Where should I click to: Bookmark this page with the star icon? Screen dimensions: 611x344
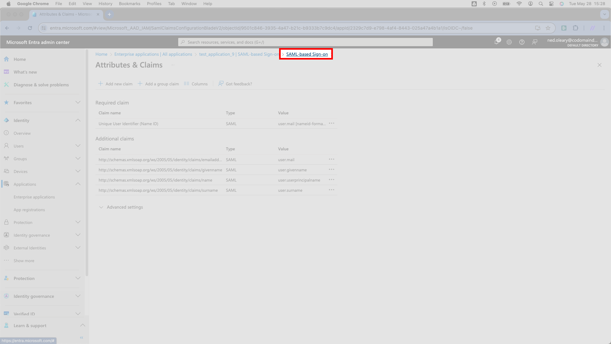[548, 28]
